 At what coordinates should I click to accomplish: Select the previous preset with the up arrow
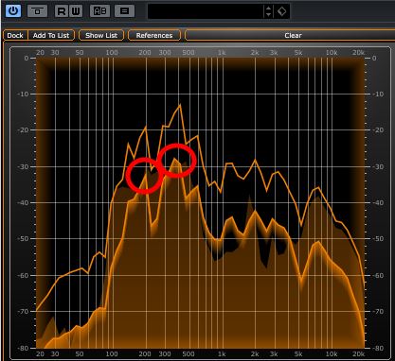coord(268,9)
